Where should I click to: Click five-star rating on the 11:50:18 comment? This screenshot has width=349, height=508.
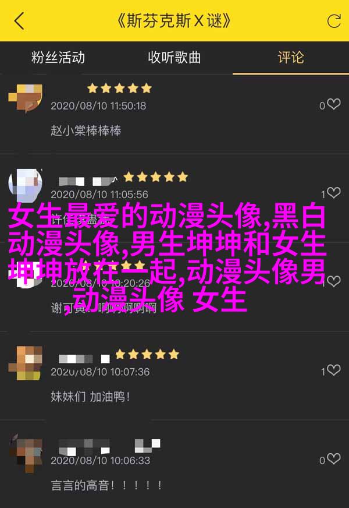(119, 88)
